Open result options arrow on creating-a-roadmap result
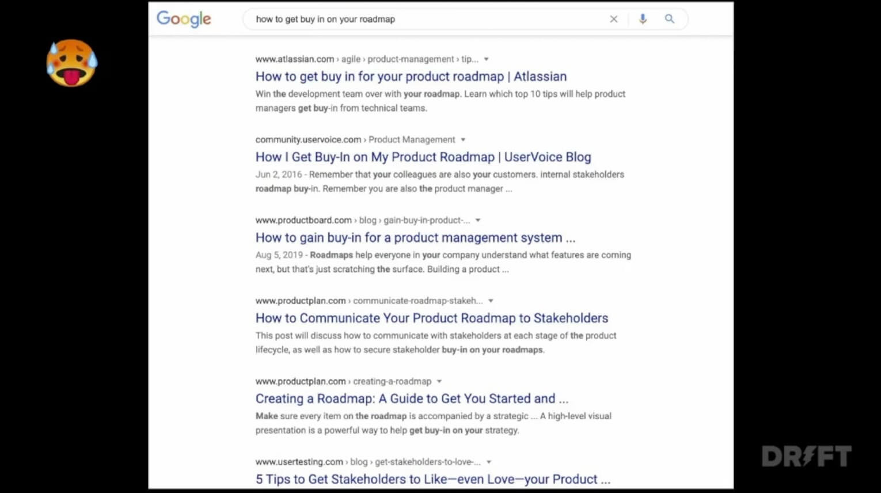 [439, 381]
